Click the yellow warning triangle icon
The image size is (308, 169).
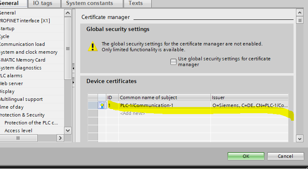pos(92,46)
